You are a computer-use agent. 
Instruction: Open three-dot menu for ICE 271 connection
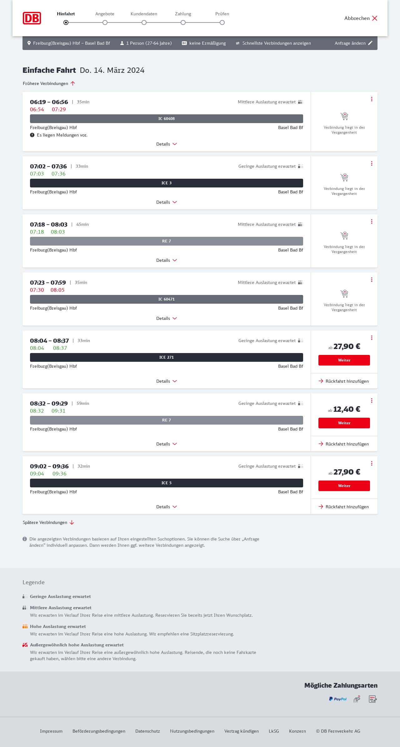pos(372,338)
